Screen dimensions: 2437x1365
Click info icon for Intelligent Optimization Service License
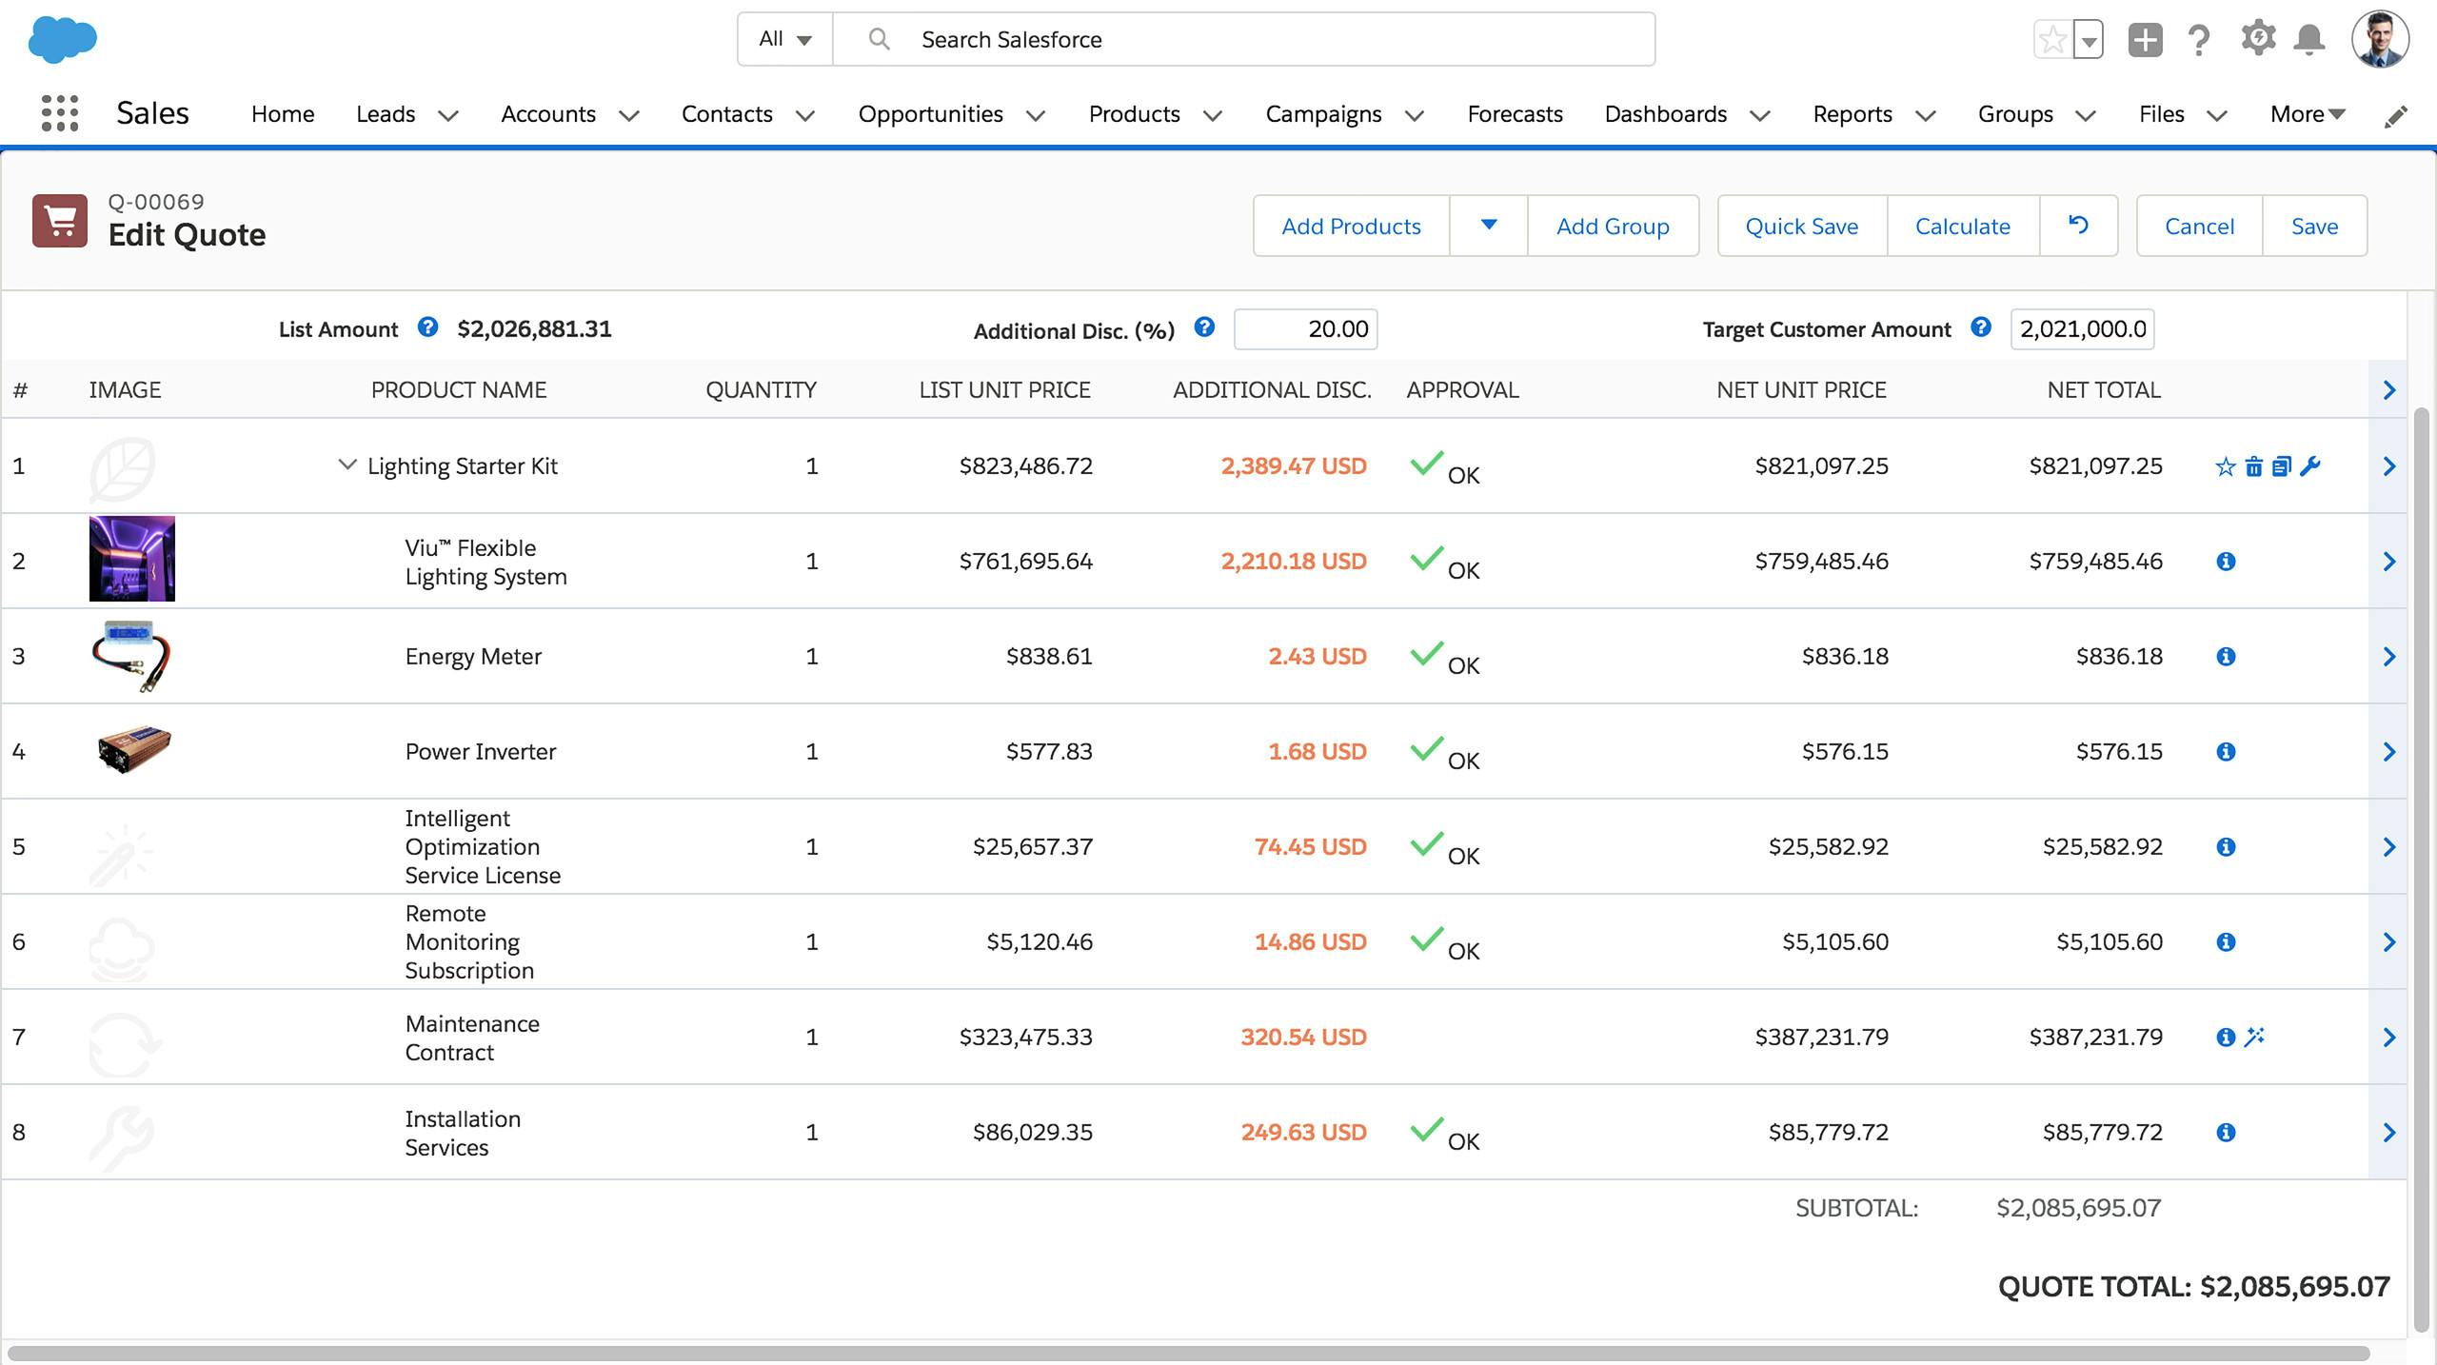click(x=2226, y=847)
